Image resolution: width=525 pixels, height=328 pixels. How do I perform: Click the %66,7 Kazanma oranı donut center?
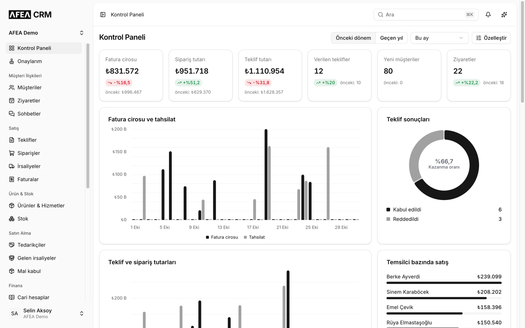444,164
